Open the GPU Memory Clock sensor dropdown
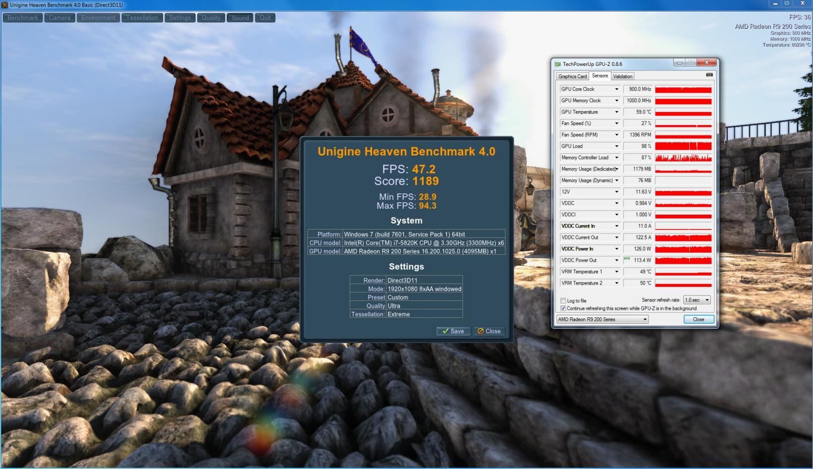Viewport: 813px width, 469px height. tap(617, 101)
